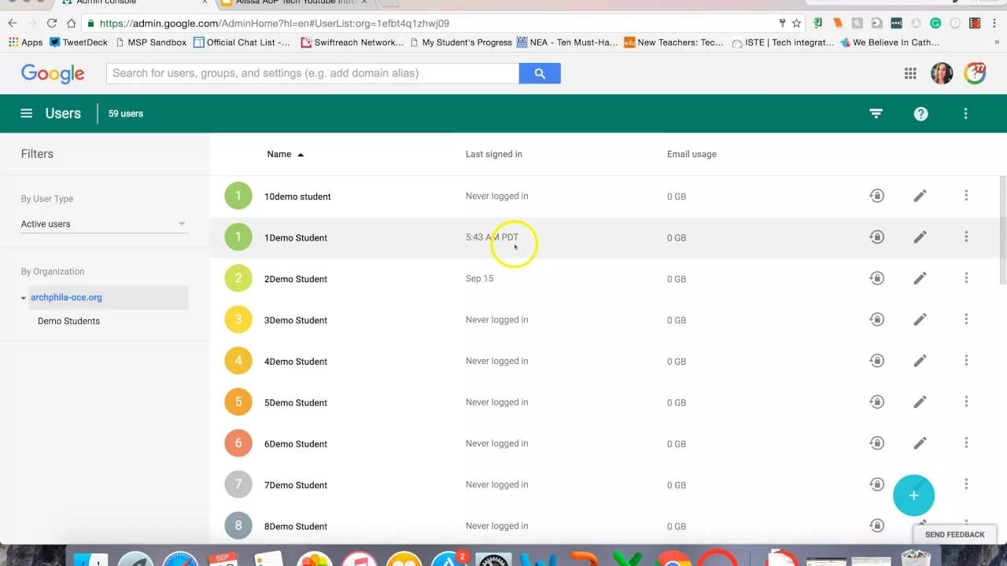1007x566 pixels.
Task: Select the Sep 15 sign-in cell
Action: (x=480, y=278)
